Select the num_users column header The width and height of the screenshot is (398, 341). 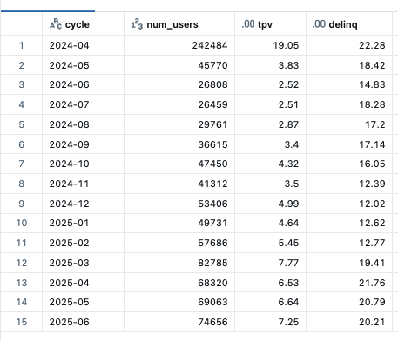(x=179, y=24)
